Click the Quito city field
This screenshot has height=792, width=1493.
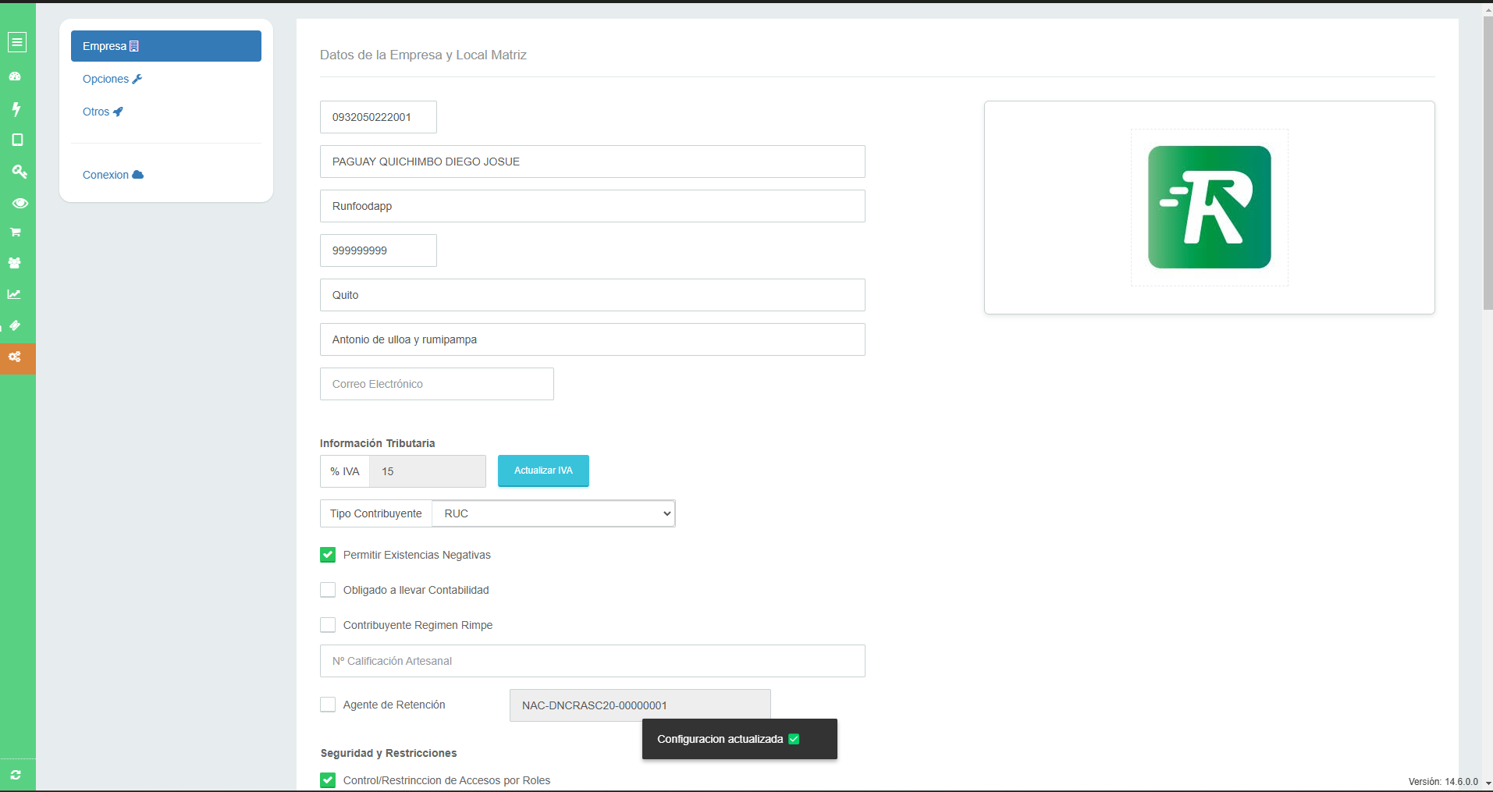tap(592, 295)
